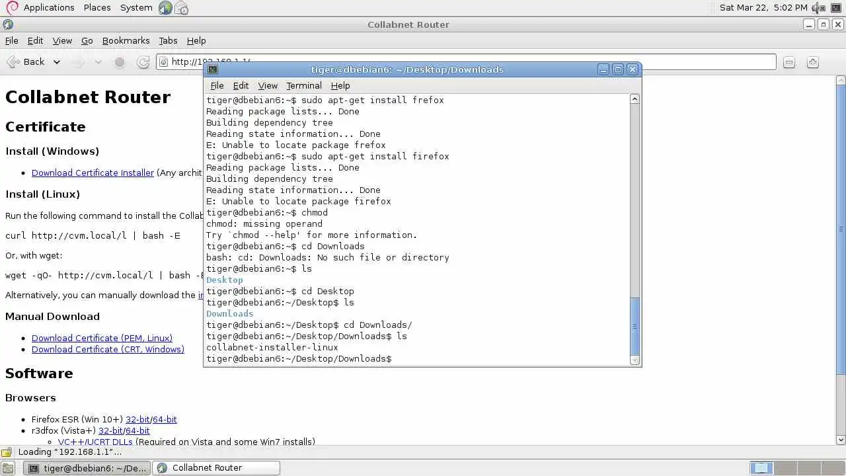The width and height of the screenshot is (846, 476).
Task: Go back with the Back button
Action: 25,61
